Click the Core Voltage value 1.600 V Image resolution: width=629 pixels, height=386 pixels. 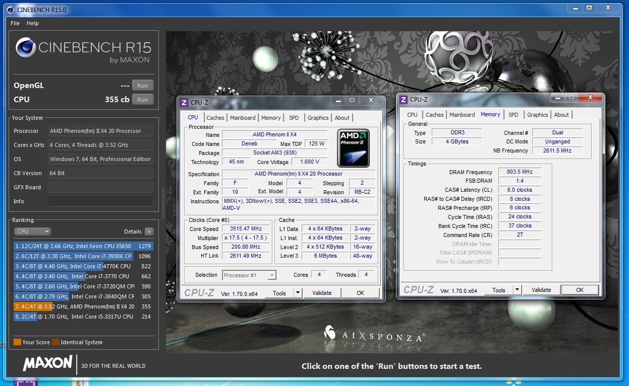click(310, 162)
